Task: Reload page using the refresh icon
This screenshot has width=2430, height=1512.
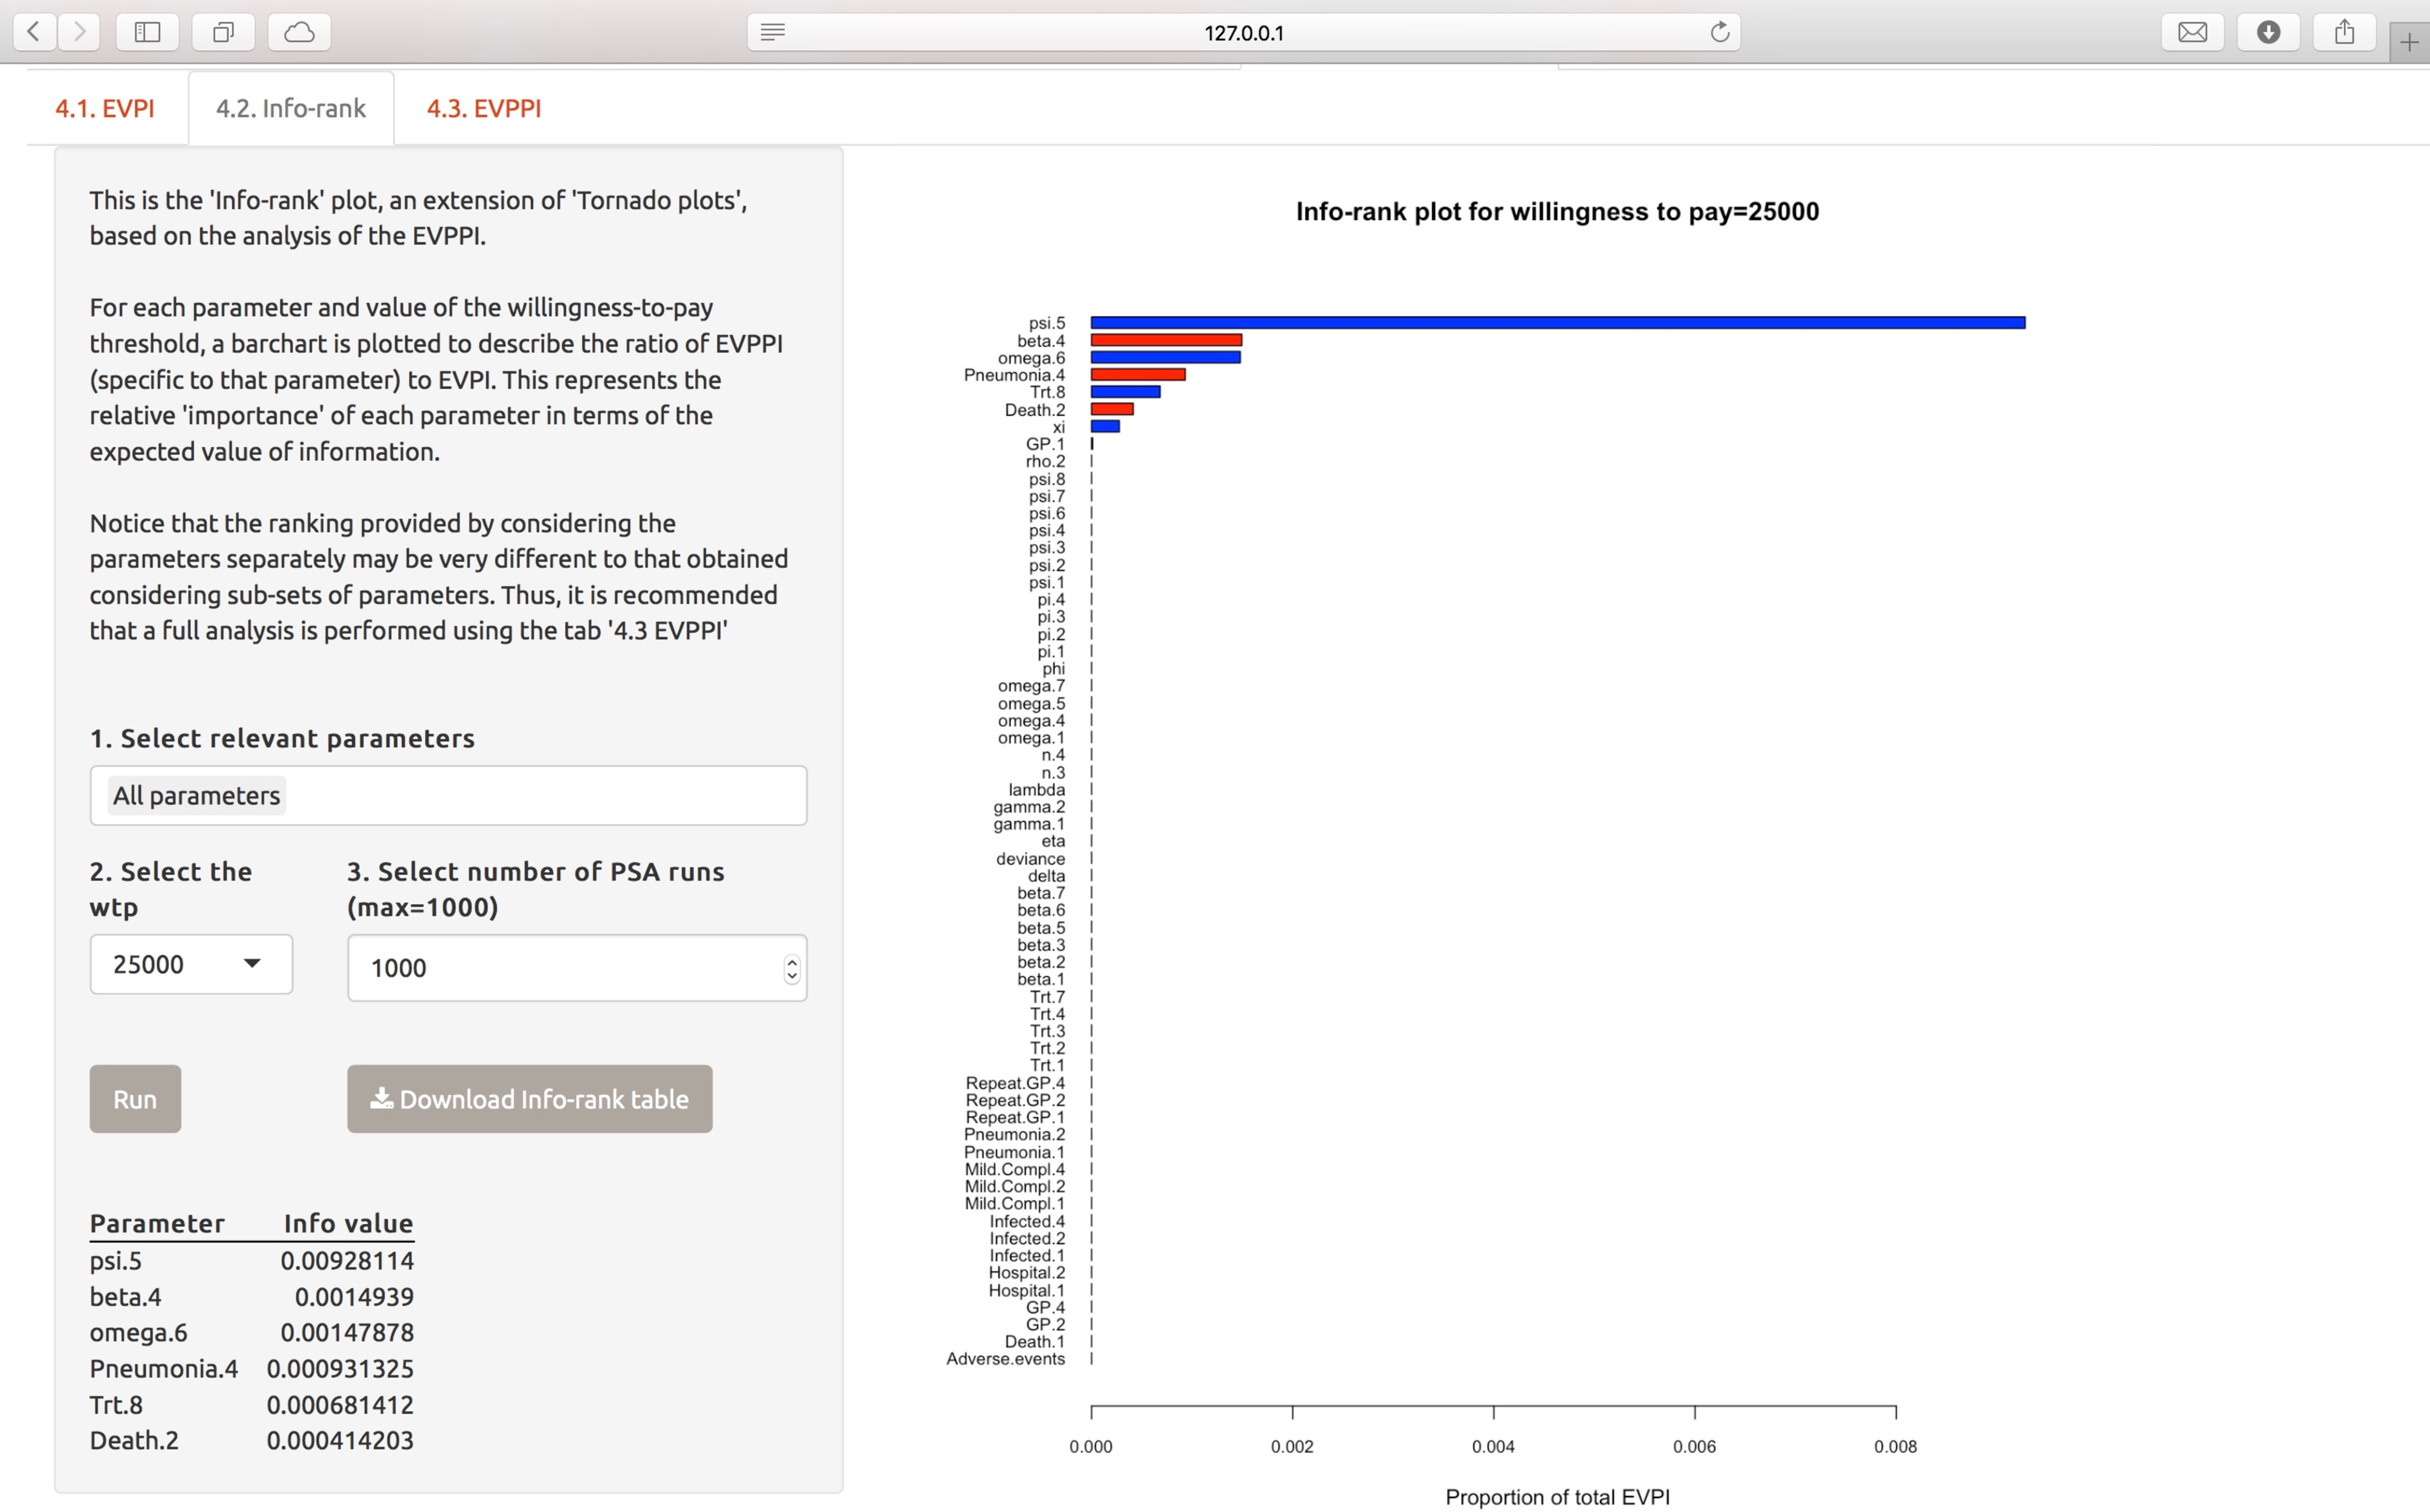Action: (1719, 32)
